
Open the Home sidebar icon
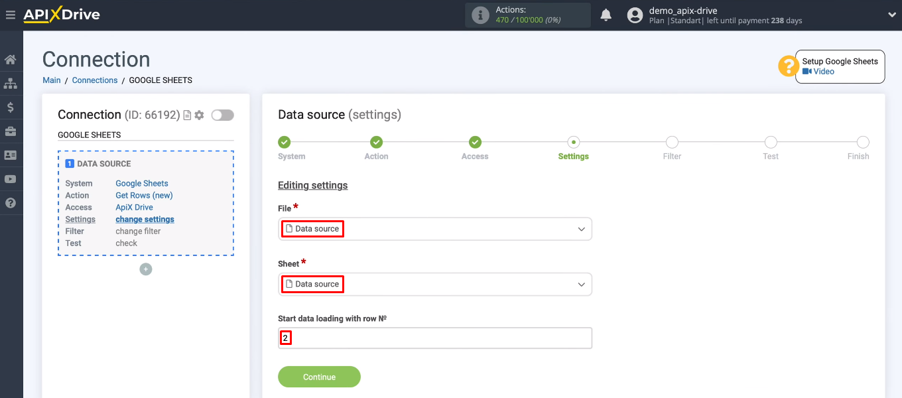(x=11, y=59)
